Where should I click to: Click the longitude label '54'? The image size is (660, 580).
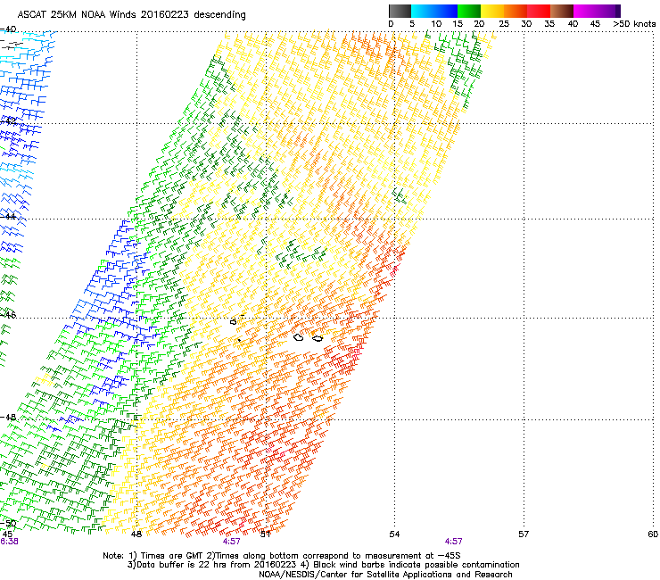point(394,534)
